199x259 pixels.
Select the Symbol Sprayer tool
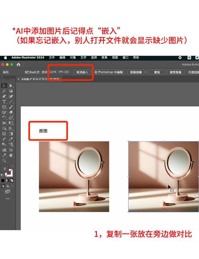(x=11, y=145)
